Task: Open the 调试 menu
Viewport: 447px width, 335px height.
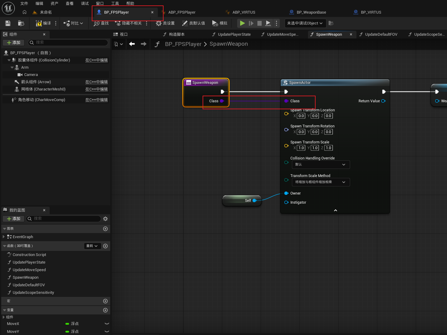Action: pyautogui.click(x=85, y=4)
